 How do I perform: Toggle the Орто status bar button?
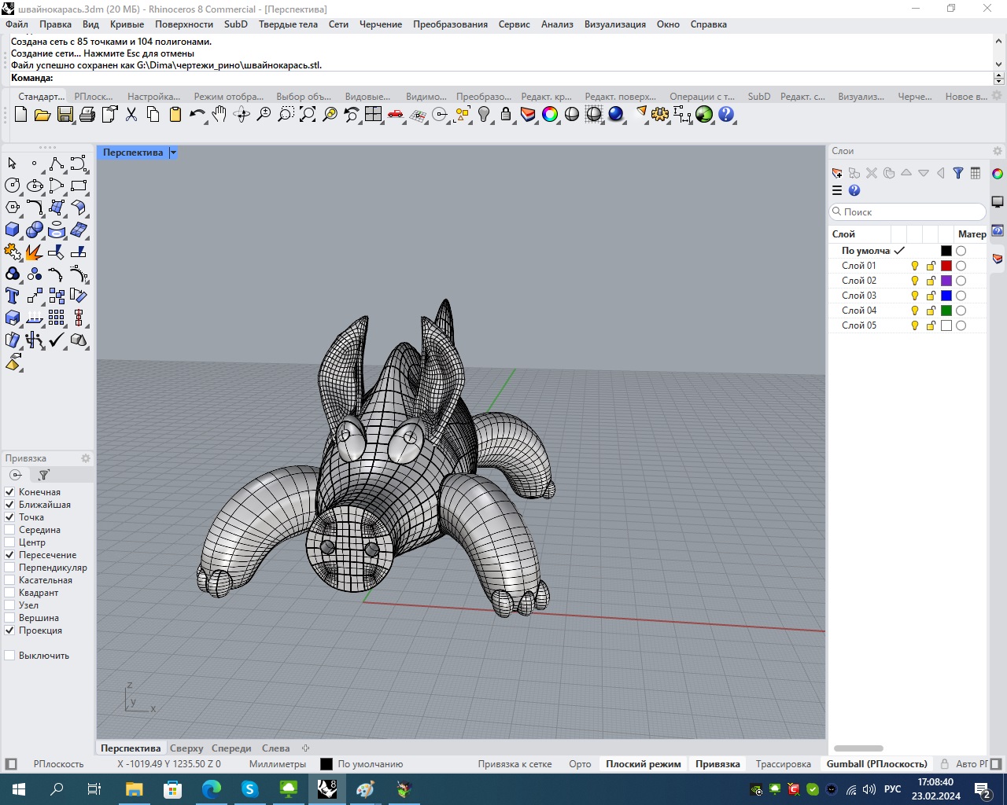580,764
